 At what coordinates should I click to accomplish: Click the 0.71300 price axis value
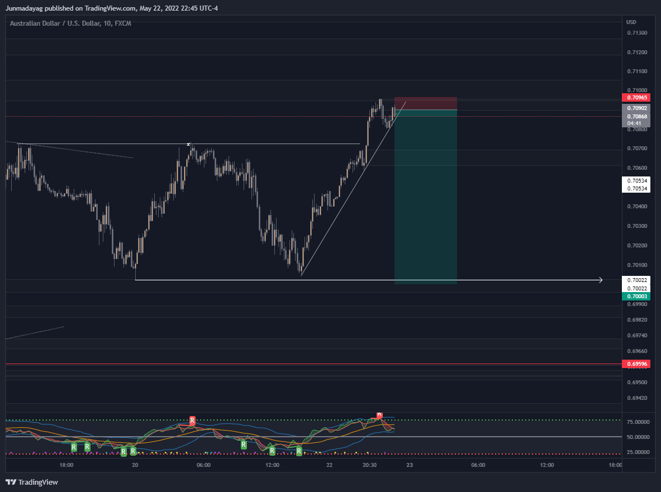(x=637, y=33)
